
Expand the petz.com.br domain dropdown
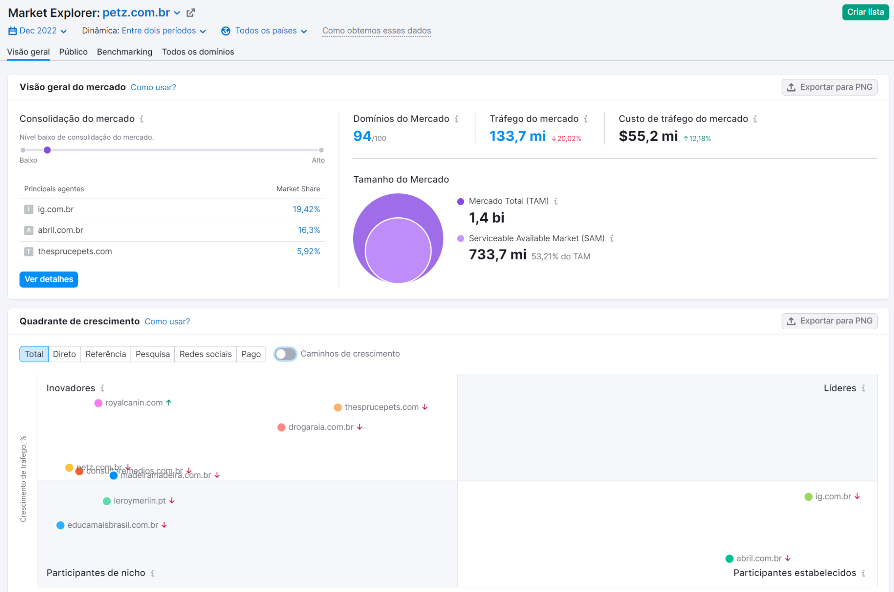coord(177,13)
